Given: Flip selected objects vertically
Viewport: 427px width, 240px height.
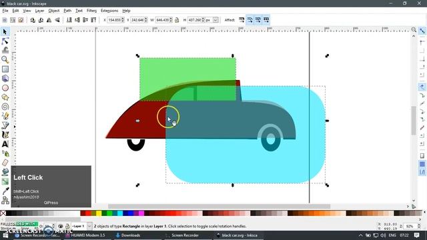Looking at the screenshot, I should (57, 20).
